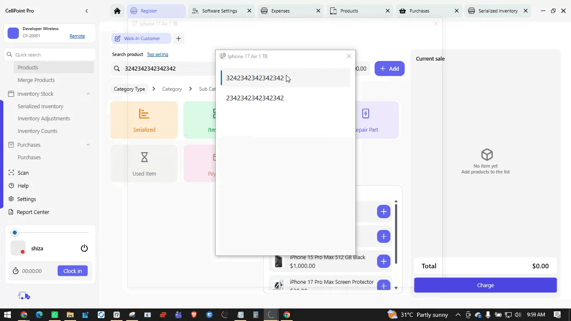Viewport: 571px width, 321px height.
Task: Open Microsoft Edge from the taskbar
Action: coord(39,315)
